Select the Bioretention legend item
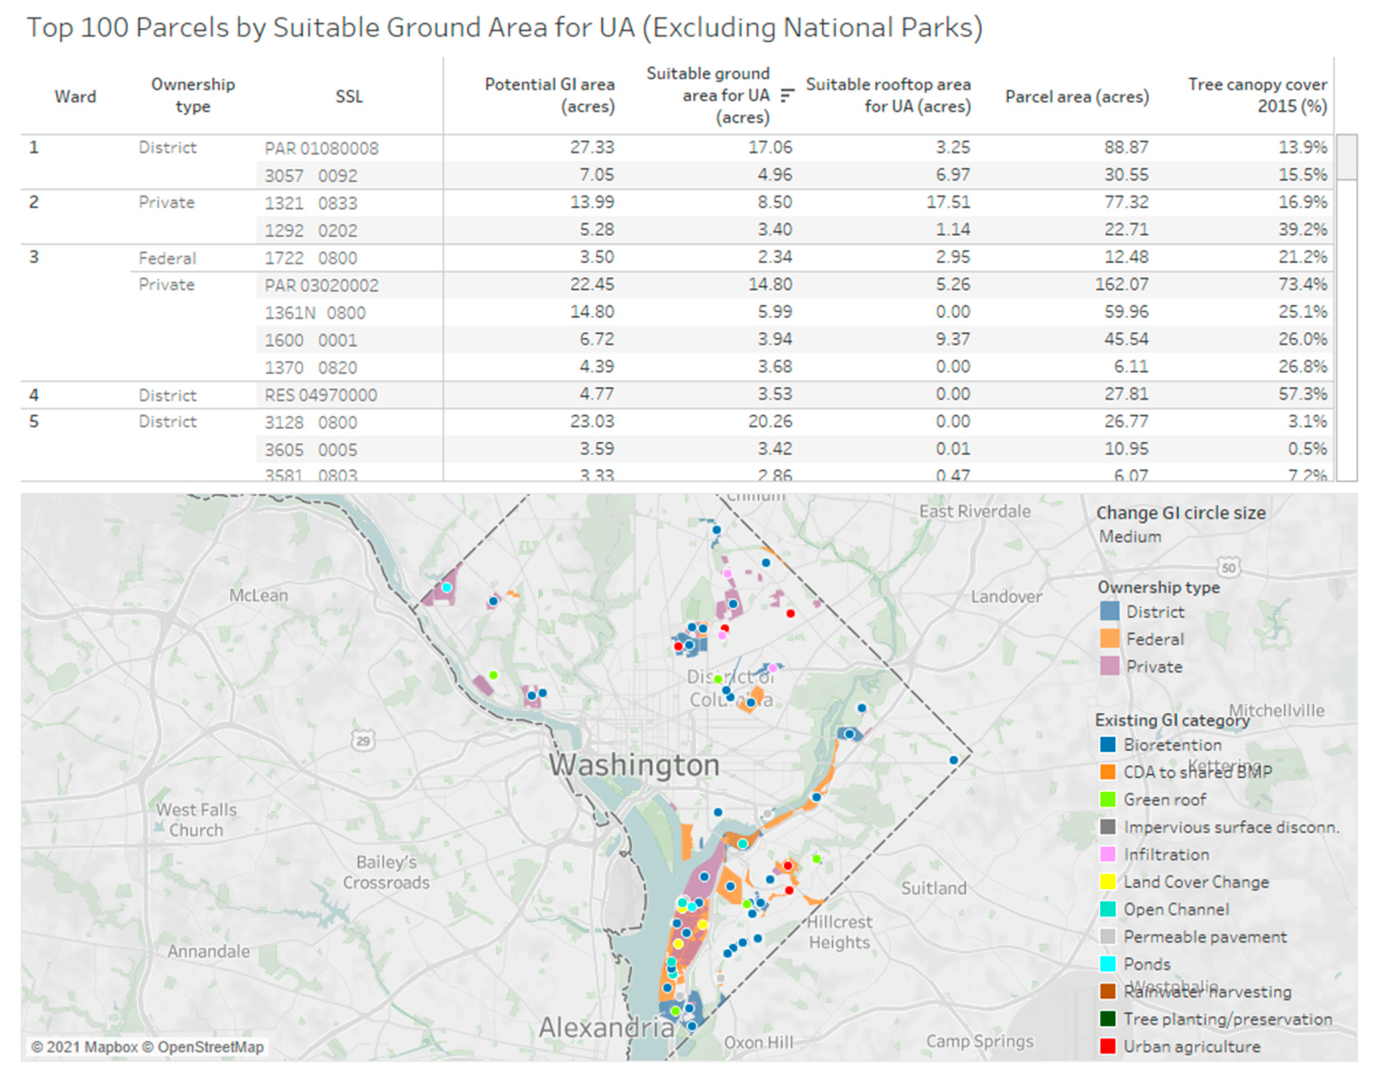This screenshot has height=1078, width=1376. (x=1172, y=745)
